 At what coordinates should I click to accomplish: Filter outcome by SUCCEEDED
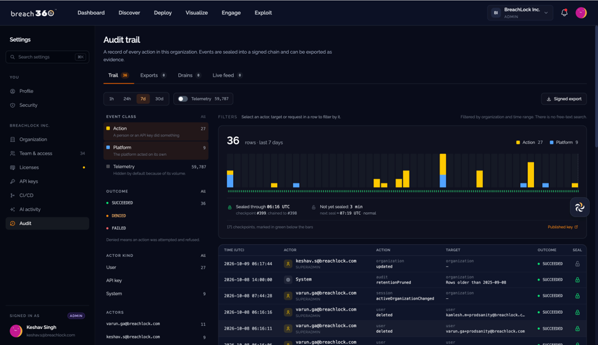pos(156,203)
